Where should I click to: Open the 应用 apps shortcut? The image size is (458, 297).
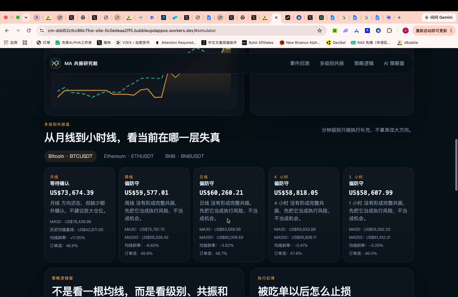point(11,43)
